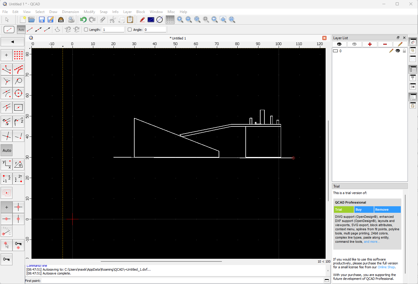Click the New drawing icon
This screenshot has width=418, height=284.
pos(23,20)
